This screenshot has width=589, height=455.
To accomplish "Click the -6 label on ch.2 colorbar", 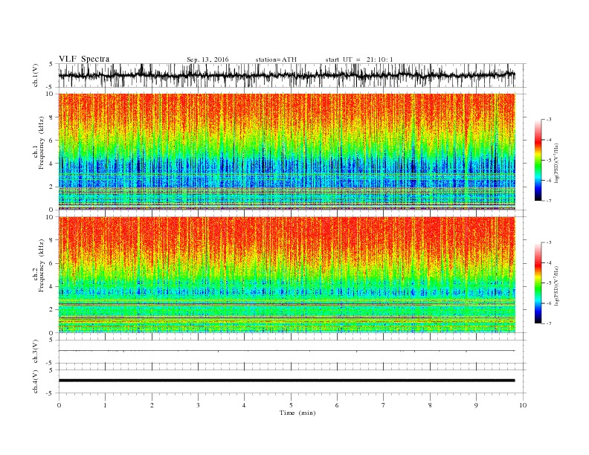I will [x=549, y=303].
